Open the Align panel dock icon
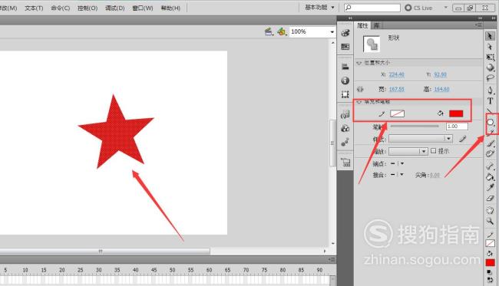Screen dimensions: 499x286 (345, 67)
